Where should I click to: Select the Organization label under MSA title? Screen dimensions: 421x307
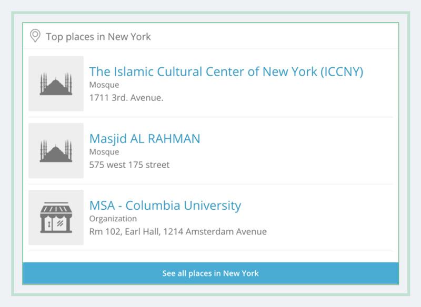[113, 219]
